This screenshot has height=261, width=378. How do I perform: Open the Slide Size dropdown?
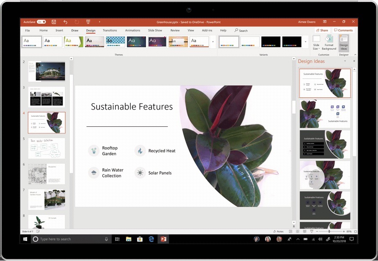[316, 42]
